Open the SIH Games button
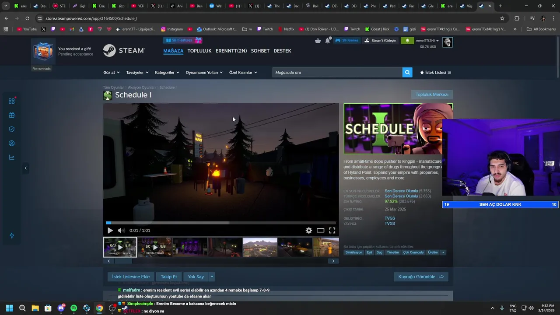This screenshot has height=315, width=560. pos(347,40)
